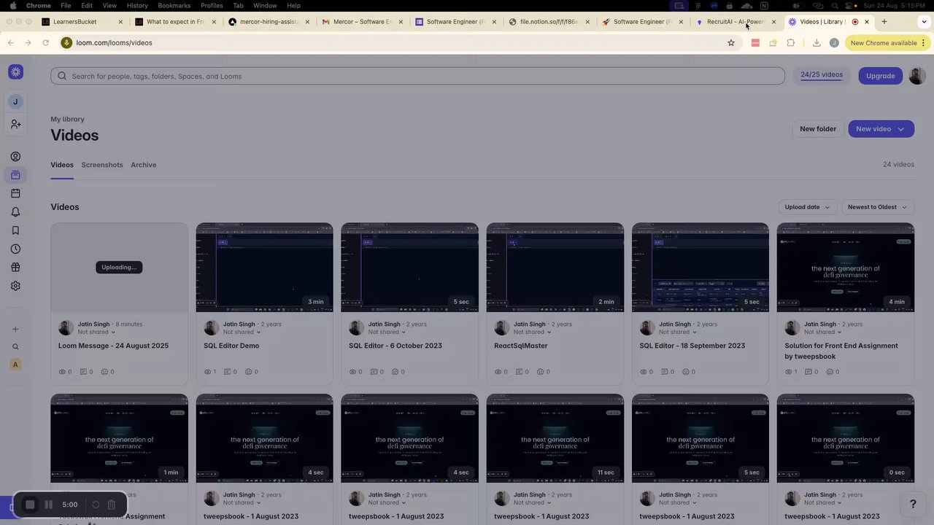This screenshot has width=934, height=525.
Task: Expand the New video dropdown arrow
Action: pos(901,129)
